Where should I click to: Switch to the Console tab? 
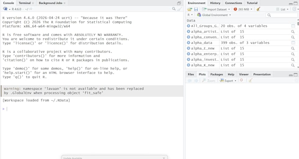click(x=8, y=3)
